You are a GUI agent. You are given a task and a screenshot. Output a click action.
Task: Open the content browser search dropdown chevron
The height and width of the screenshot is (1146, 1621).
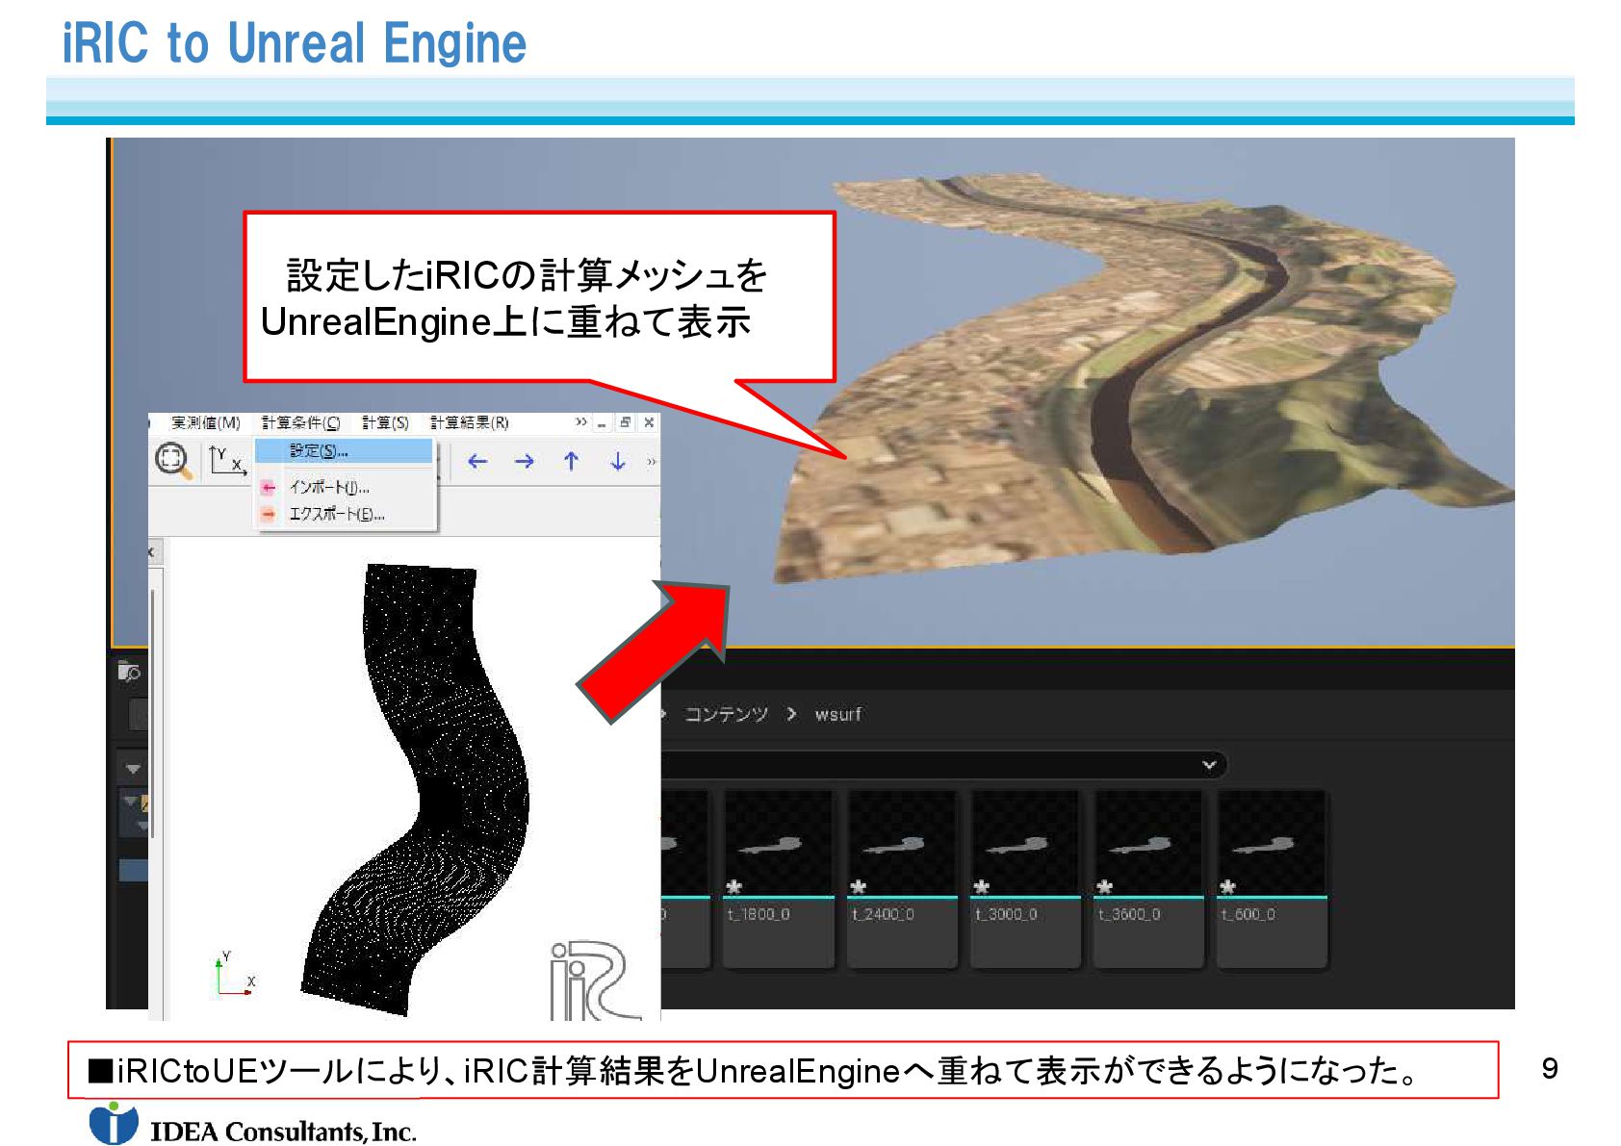coord(1209,765)
